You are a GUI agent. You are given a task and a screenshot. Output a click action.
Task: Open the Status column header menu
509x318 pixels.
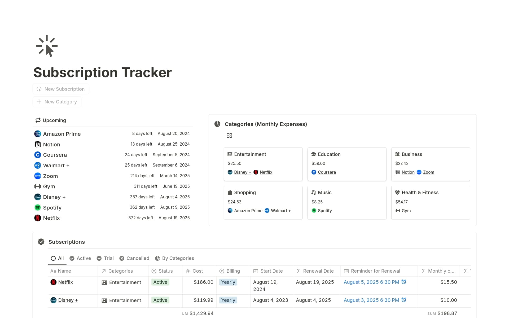coord(165,271)
